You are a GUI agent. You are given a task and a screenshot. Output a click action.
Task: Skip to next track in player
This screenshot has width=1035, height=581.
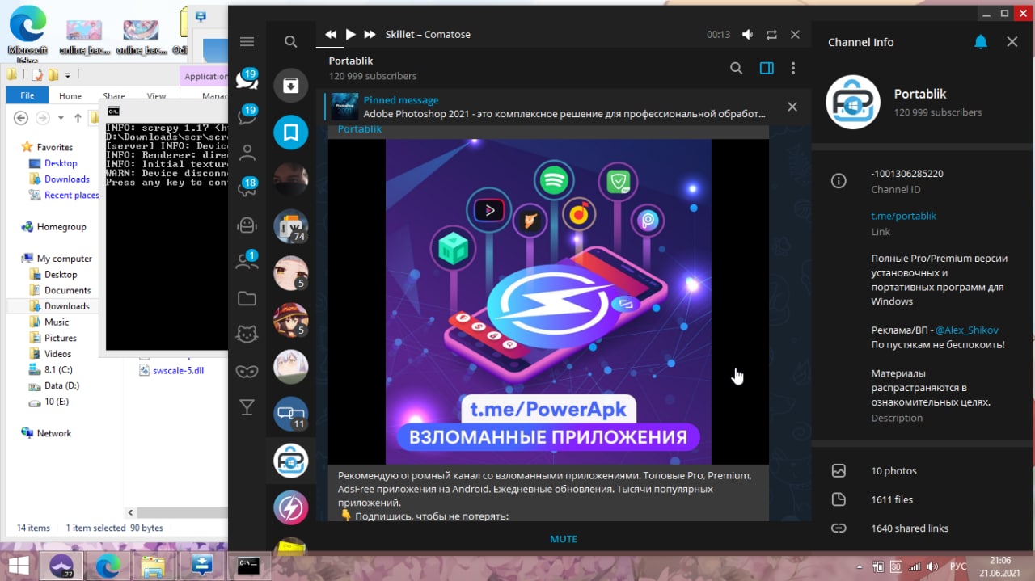370,35
